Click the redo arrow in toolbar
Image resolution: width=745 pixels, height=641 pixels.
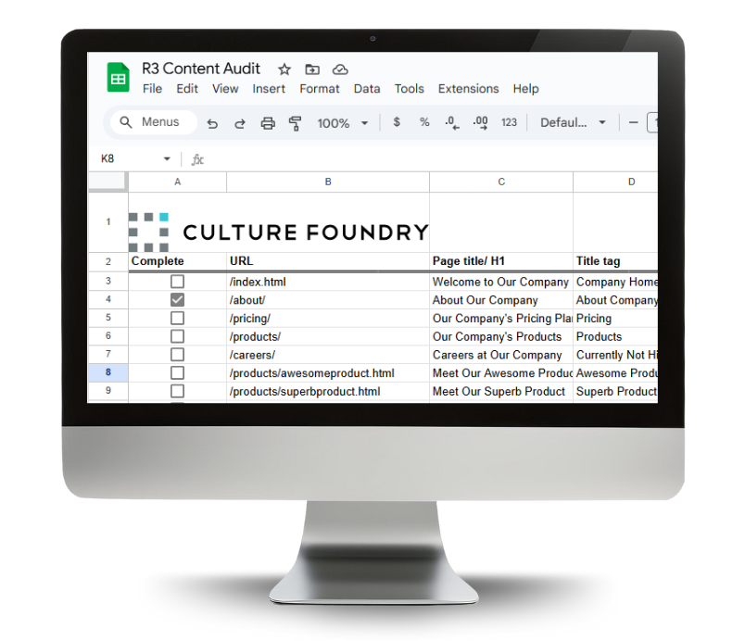tap(240, 123)
